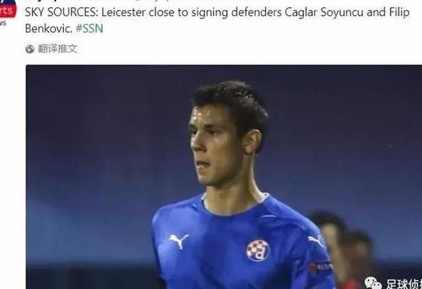
Task: Click the #SSN hashtag link
Action: coord(90,28)
